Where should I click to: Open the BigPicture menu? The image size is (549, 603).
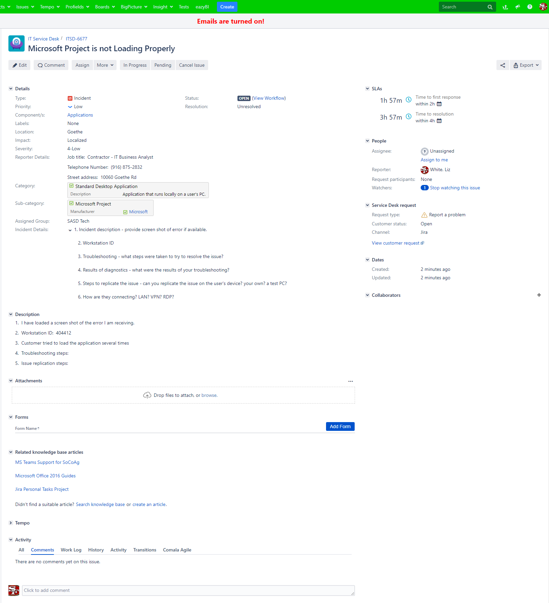tap(134, 7)
